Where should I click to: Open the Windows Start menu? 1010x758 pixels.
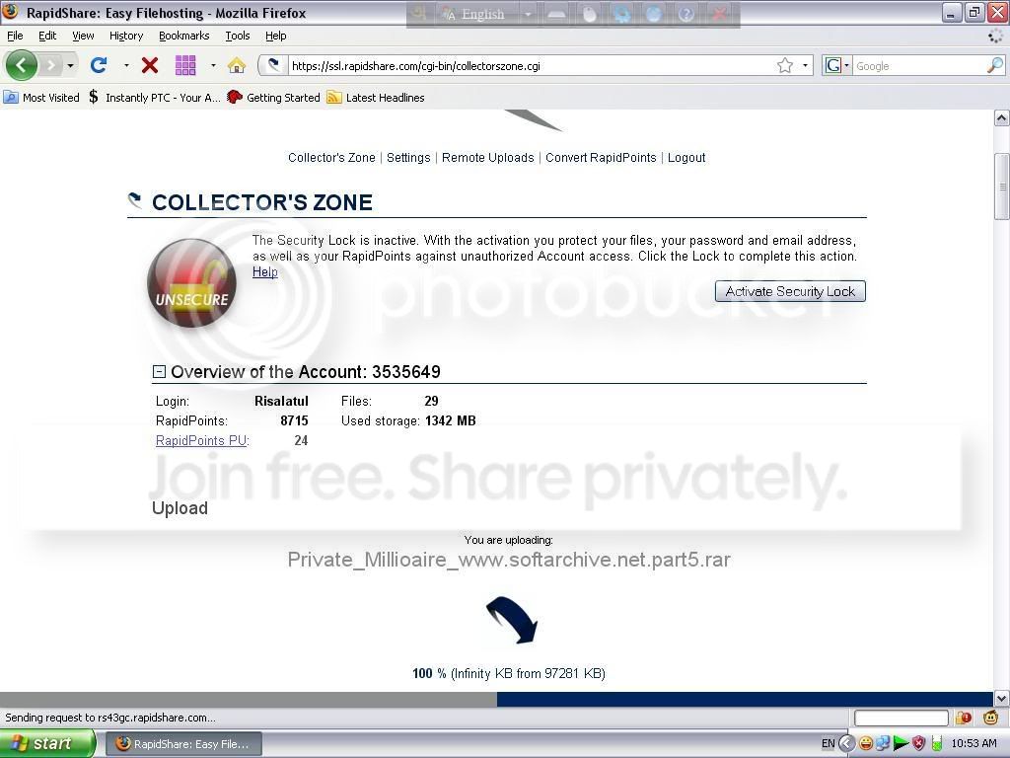(x=47, y=743)
